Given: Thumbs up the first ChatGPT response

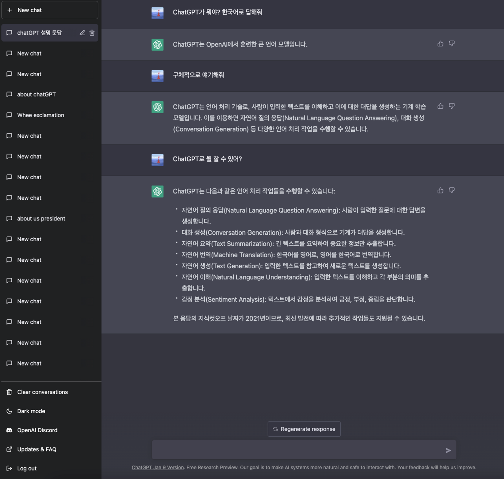Looking at the screenshot, I should click(x=440, y=44).
